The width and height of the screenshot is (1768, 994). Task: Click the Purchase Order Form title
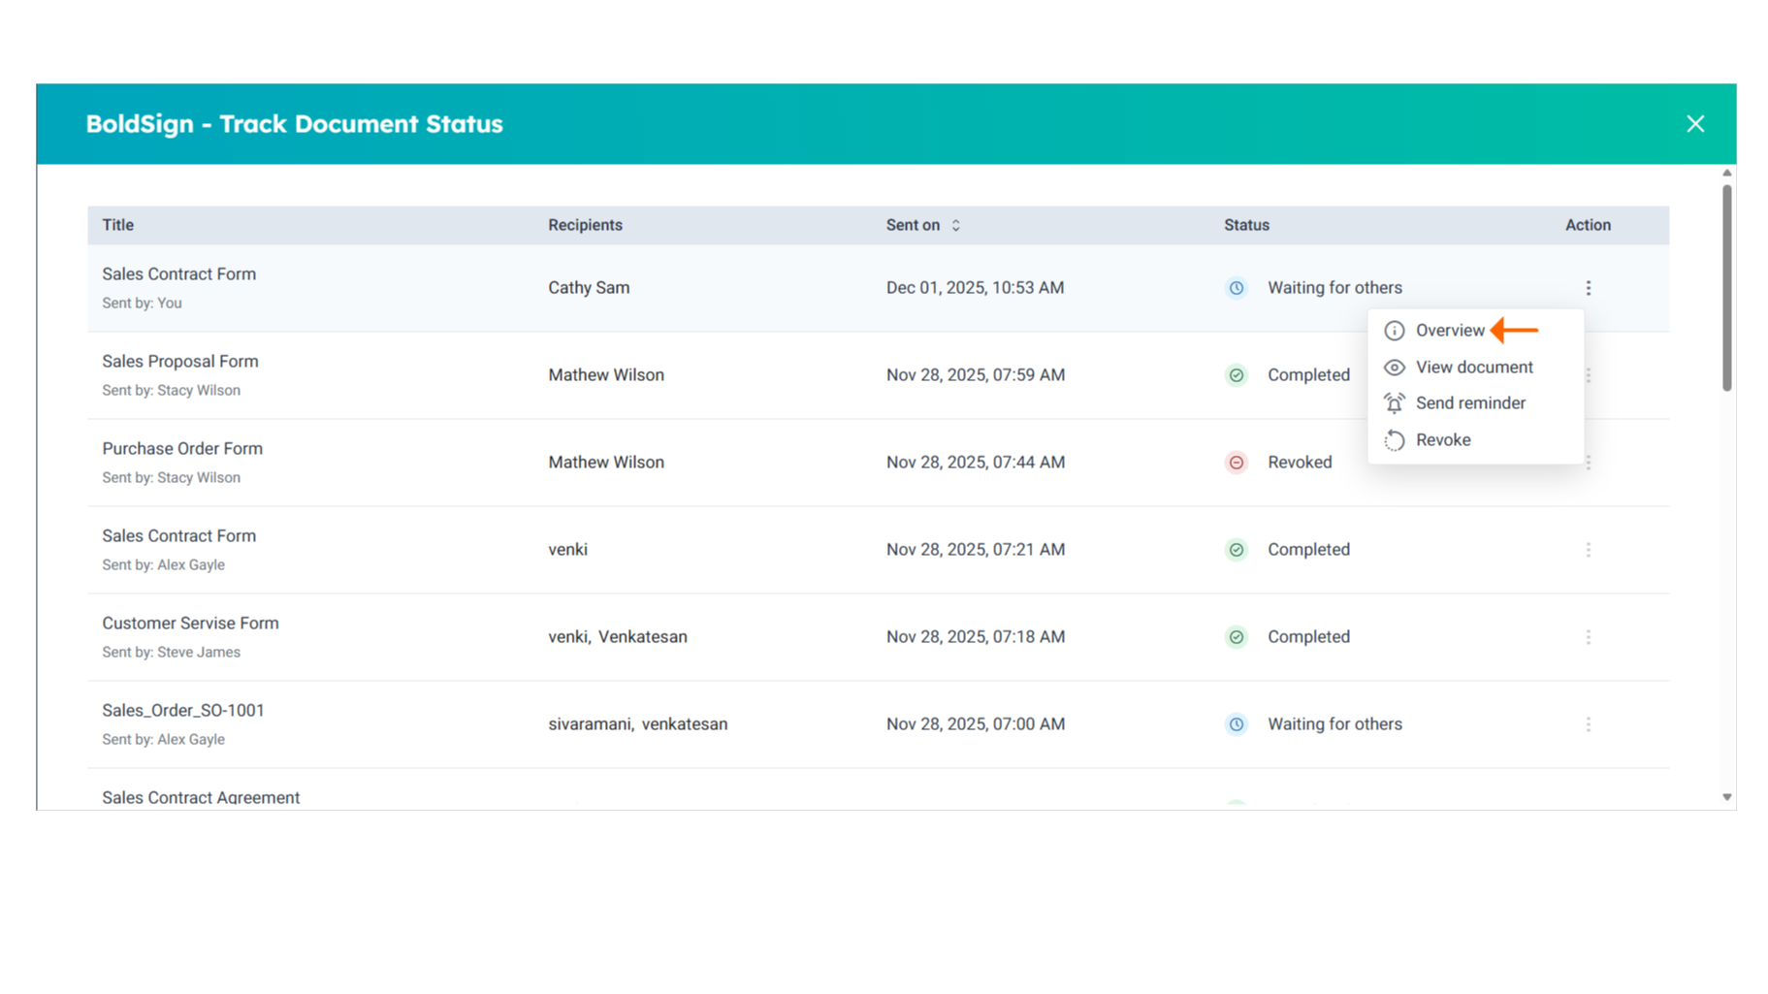tap(182, 449)
